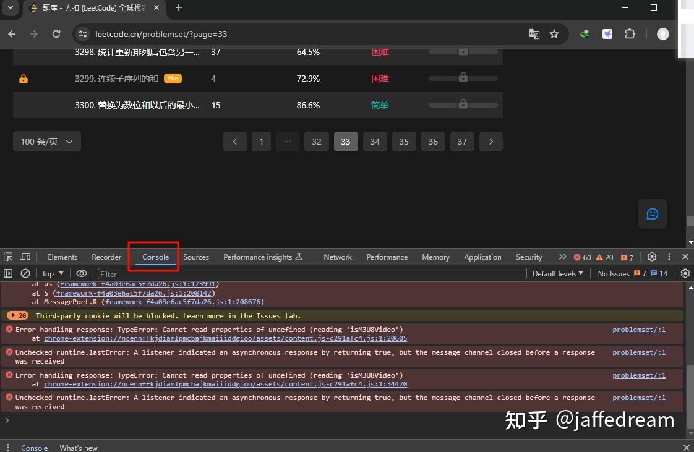Bookmark this page with the star icon
The width and height of the screenshot is (694, 452).
point(554,34)
